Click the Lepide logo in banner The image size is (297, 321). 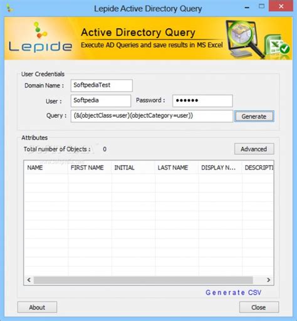(x=41, y=37)
